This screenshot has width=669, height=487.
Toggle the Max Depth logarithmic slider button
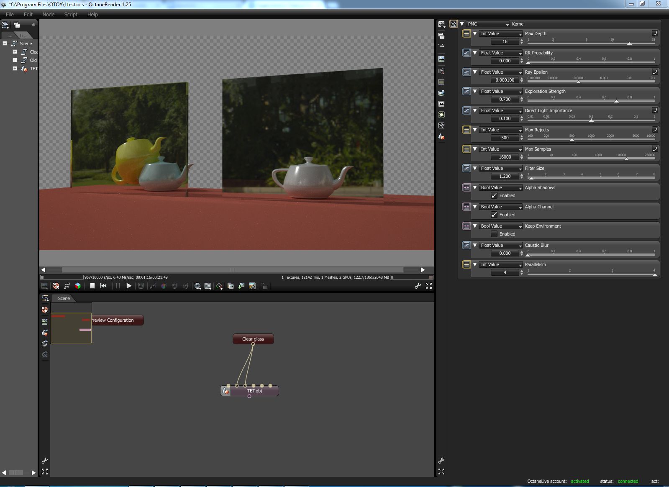(x=655, y=33)
